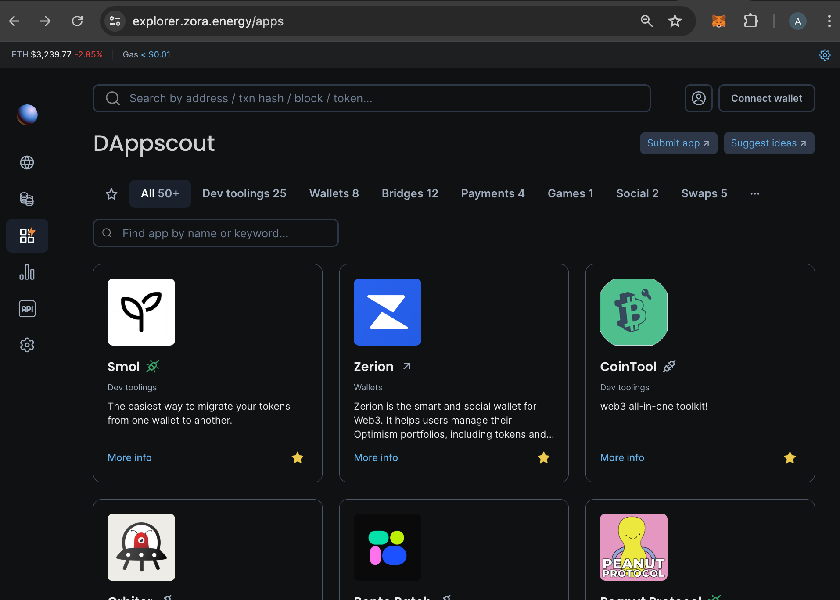Click the Submit app link

tap(678, 143)
